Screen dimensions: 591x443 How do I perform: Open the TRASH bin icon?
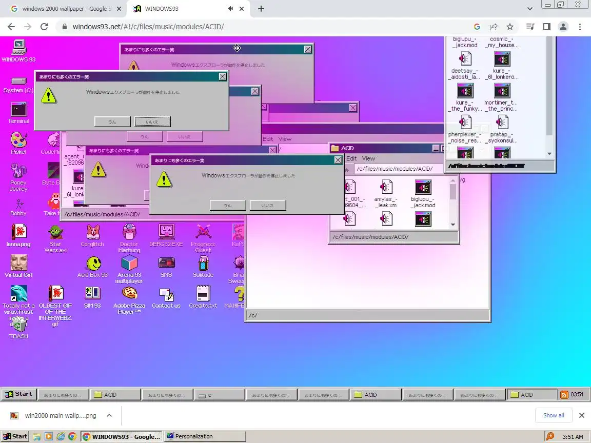[x=18, y=328]
